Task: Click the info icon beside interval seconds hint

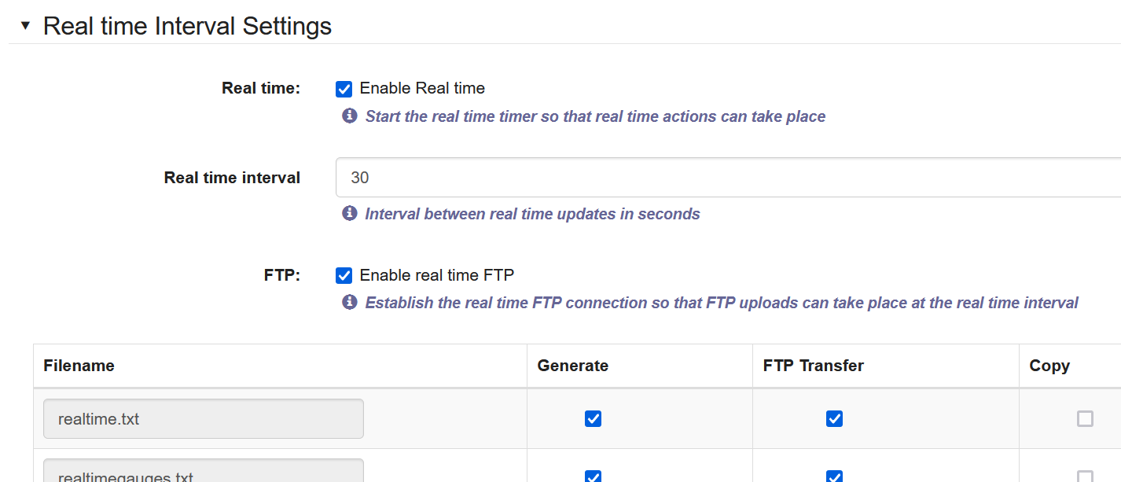Action: 350,214
